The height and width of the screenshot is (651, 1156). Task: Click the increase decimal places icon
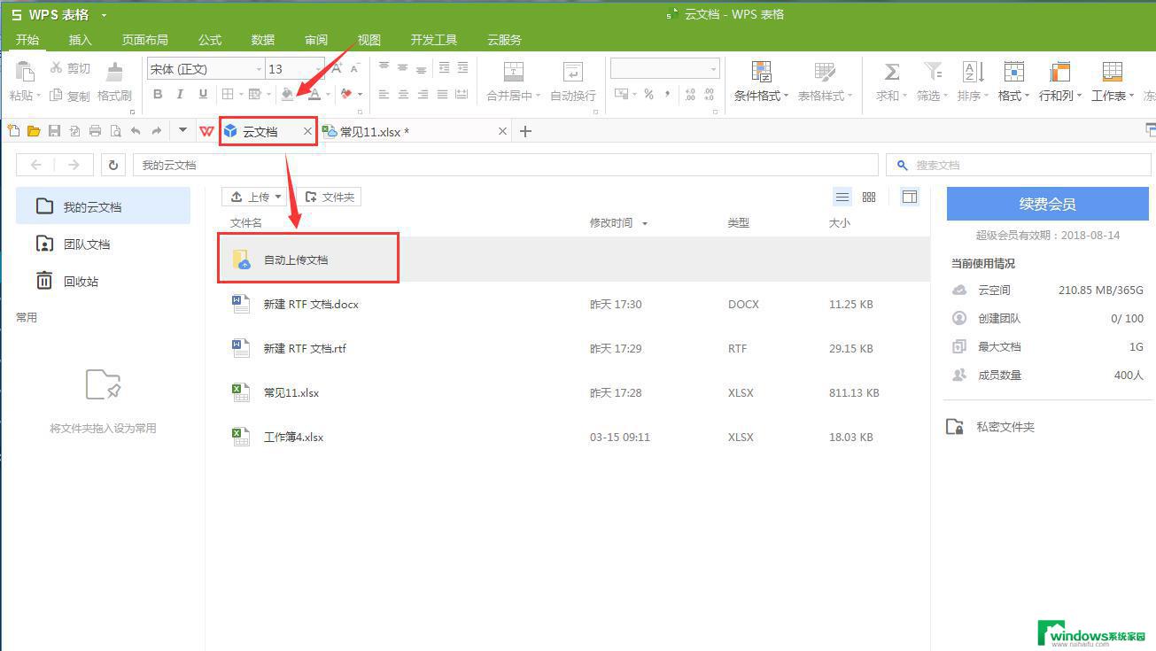[692, 94]
